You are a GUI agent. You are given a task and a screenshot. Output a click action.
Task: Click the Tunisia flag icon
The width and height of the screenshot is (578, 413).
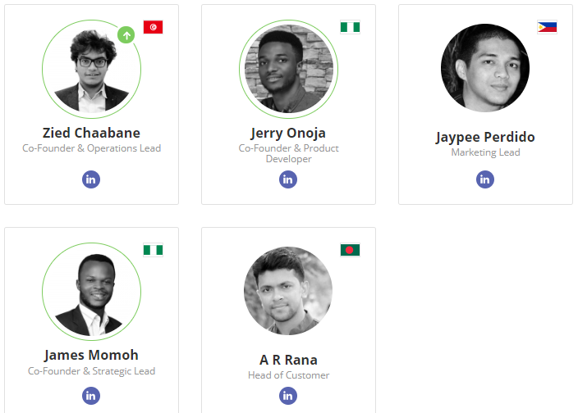[x=153, y=27]
